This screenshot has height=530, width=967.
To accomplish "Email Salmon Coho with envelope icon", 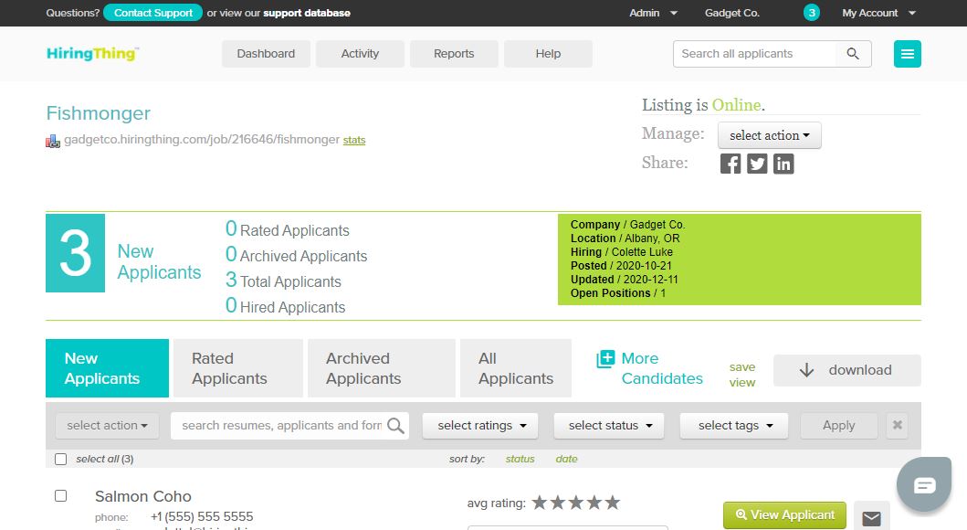I will pyautogui.click(x=871, y=517).
